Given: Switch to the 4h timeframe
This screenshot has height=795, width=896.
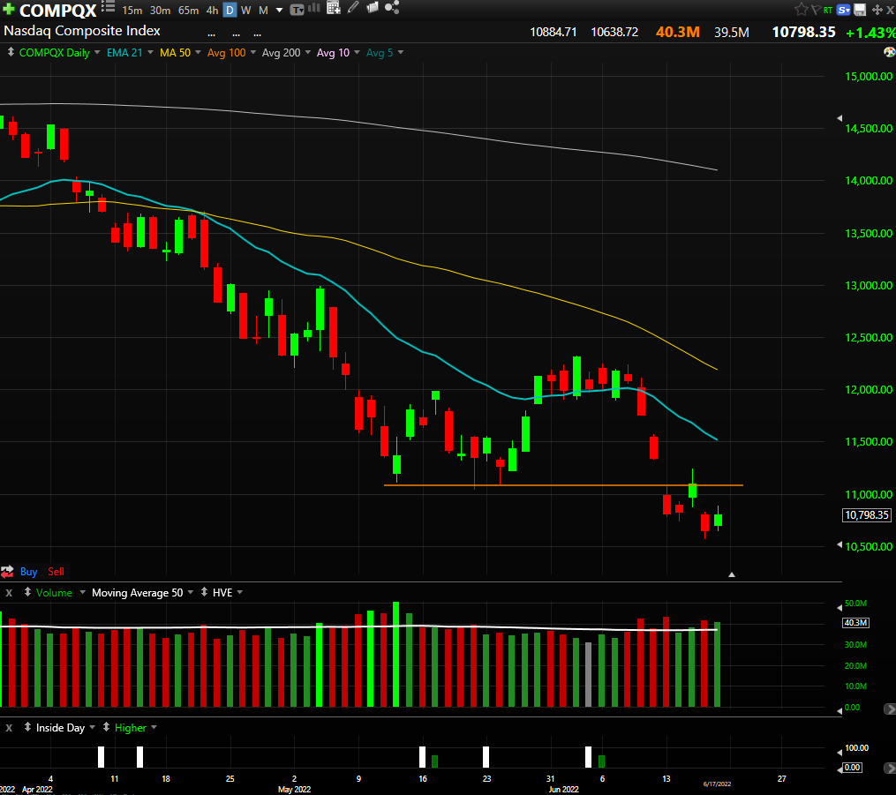Looking at the screenshot, I should pos(212,11).
